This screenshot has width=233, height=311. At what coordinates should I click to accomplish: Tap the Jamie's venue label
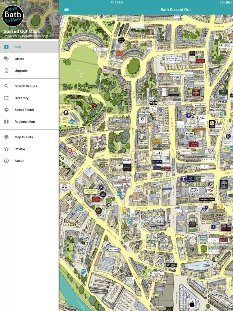(189, 134)
